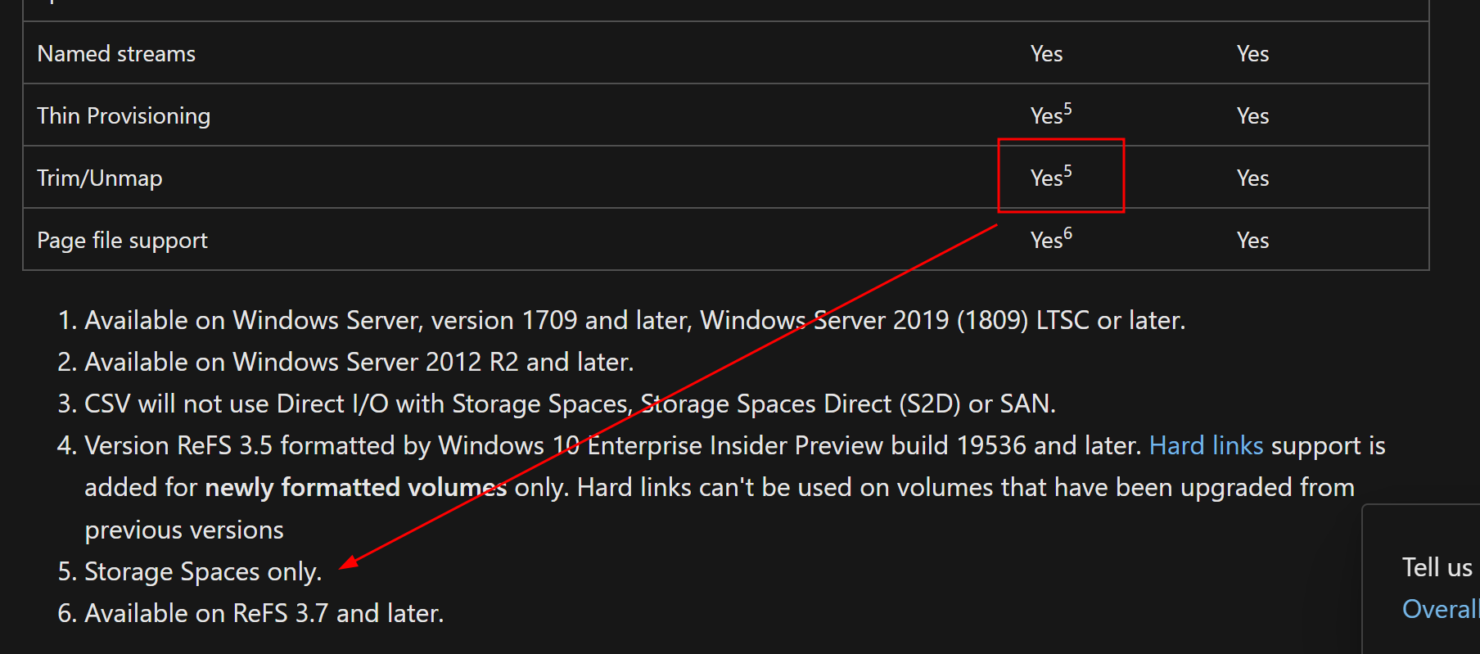Click the Tell us feedback panel heading
The height and width of the screenshot is (654, 1480).
click(x=1437, y=567)
